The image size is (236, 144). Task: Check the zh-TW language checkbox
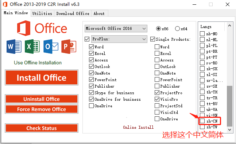(x=202, y=127)
